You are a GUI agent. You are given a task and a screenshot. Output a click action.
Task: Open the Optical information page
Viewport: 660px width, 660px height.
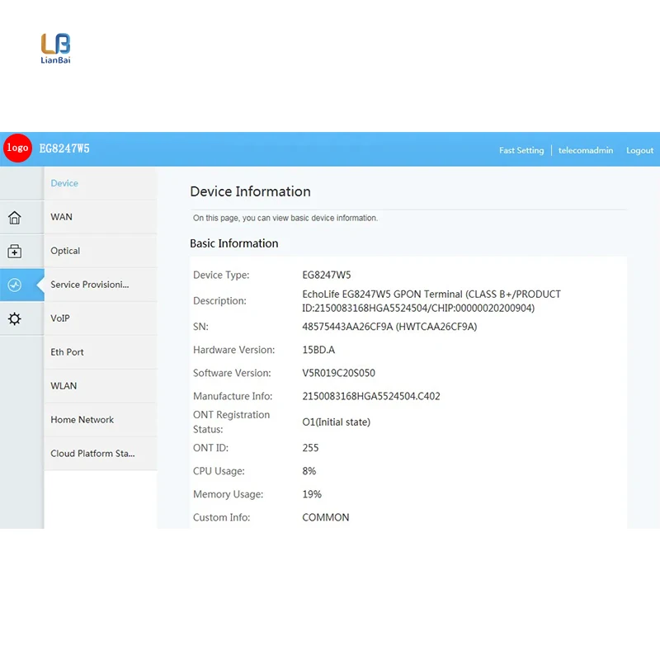65,251
